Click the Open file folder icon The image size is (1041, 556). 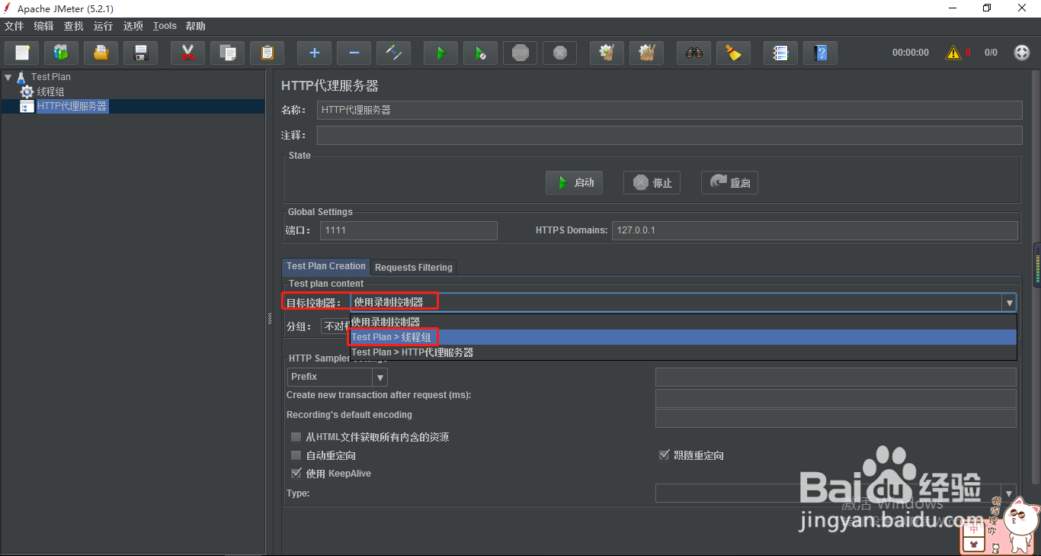pos(101,53)
